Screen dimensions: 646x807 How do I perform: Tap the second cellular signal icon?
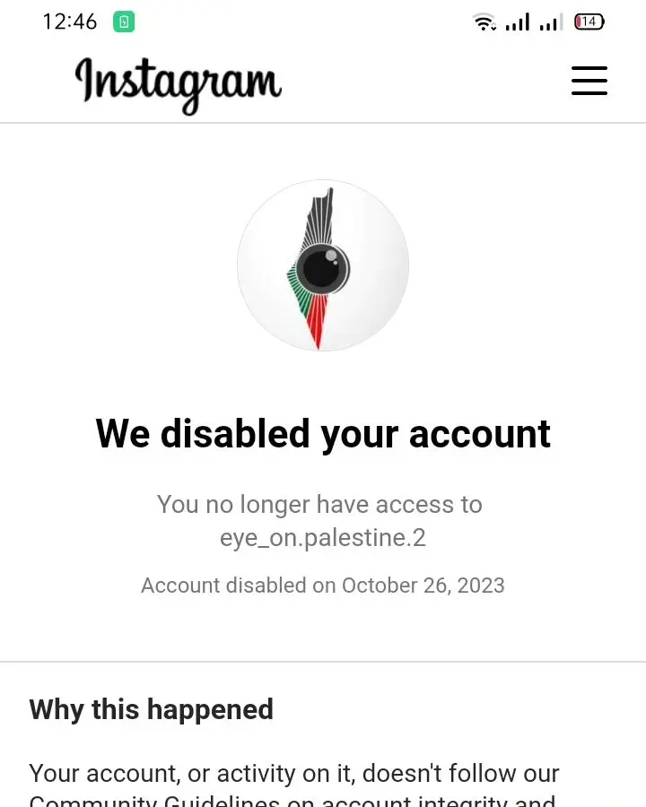click(551, 22)
